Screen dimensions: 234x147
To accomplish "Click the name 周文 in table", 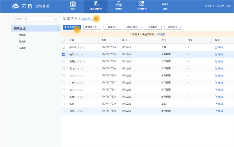I will click(x=72, y=111).
